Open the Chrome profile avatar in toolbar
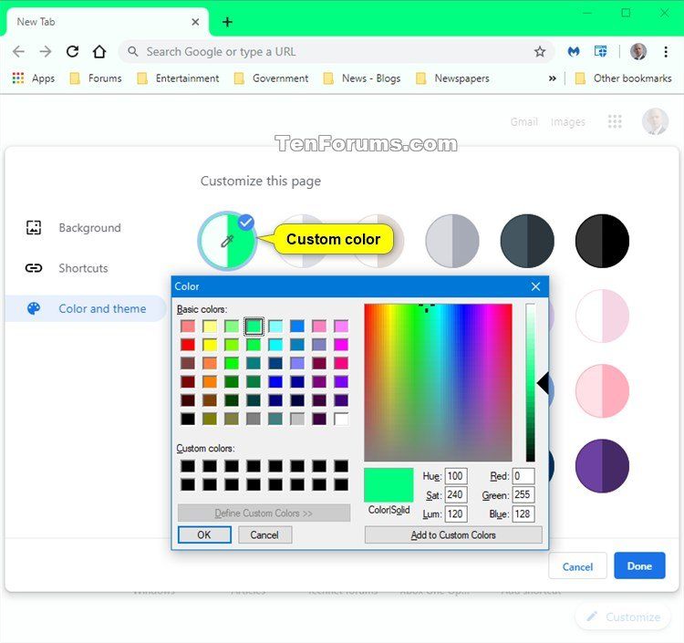The width and height of the screenshot is (684, 643). point(638,51)
